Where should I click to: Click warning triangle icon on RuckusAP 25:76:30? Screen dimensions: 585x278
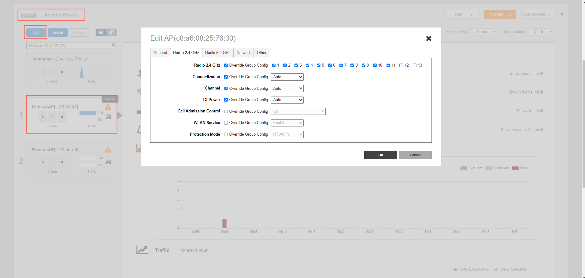pyautogui.click(x=108, y=107)
